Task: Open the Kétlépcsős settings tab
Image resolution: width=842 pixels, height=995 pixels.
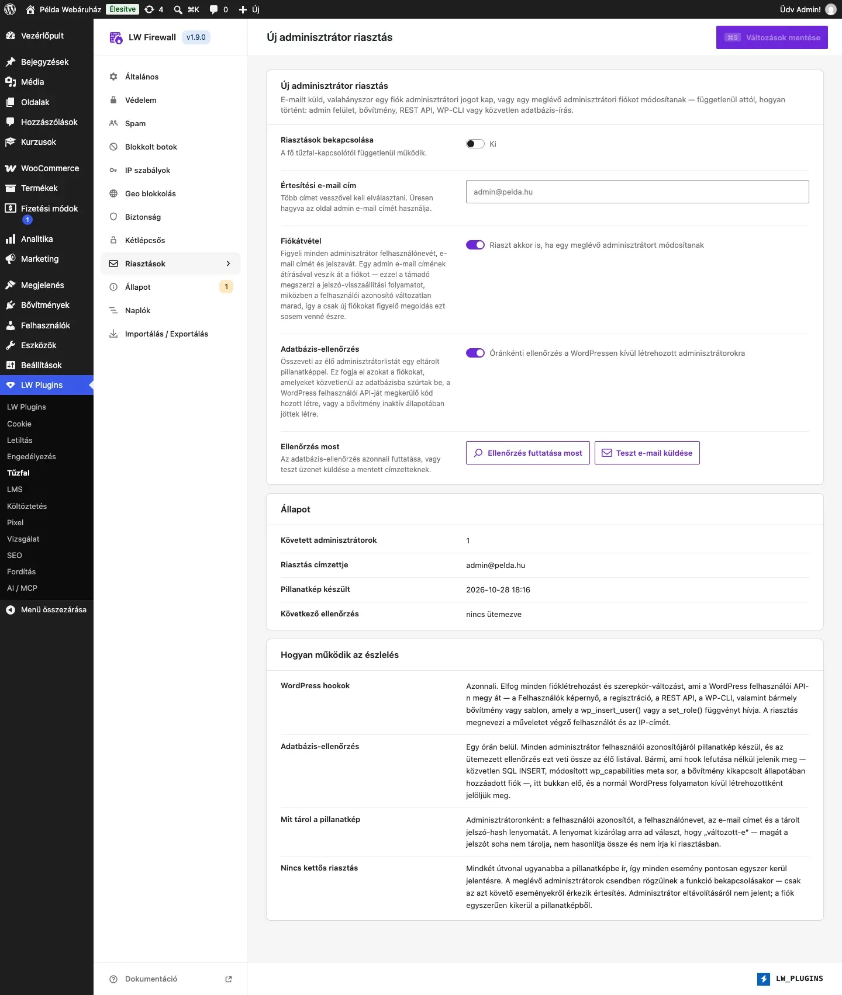Action: [171, 240]
